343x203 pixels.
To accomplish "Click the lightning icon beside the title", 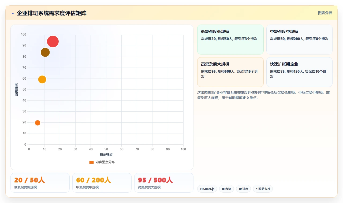I will click(13, 13).
